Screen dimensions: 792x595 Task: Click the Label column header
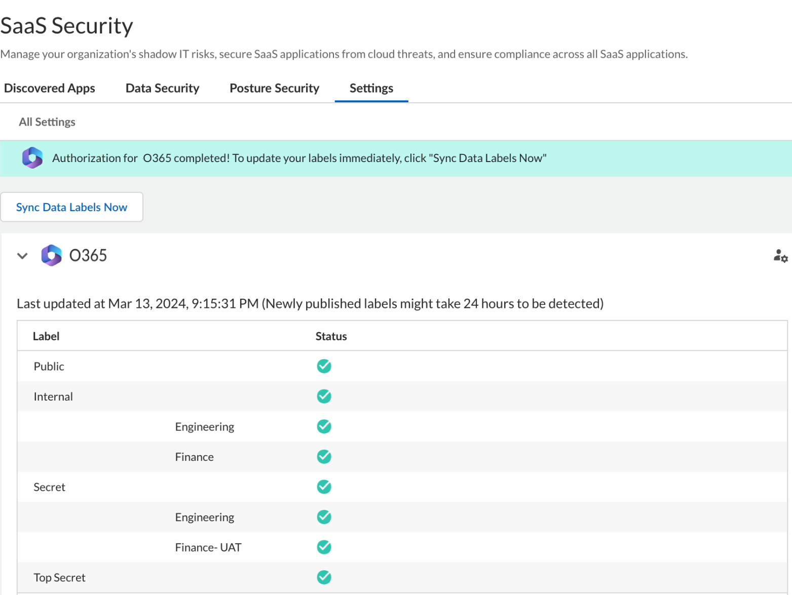[46, 336]
